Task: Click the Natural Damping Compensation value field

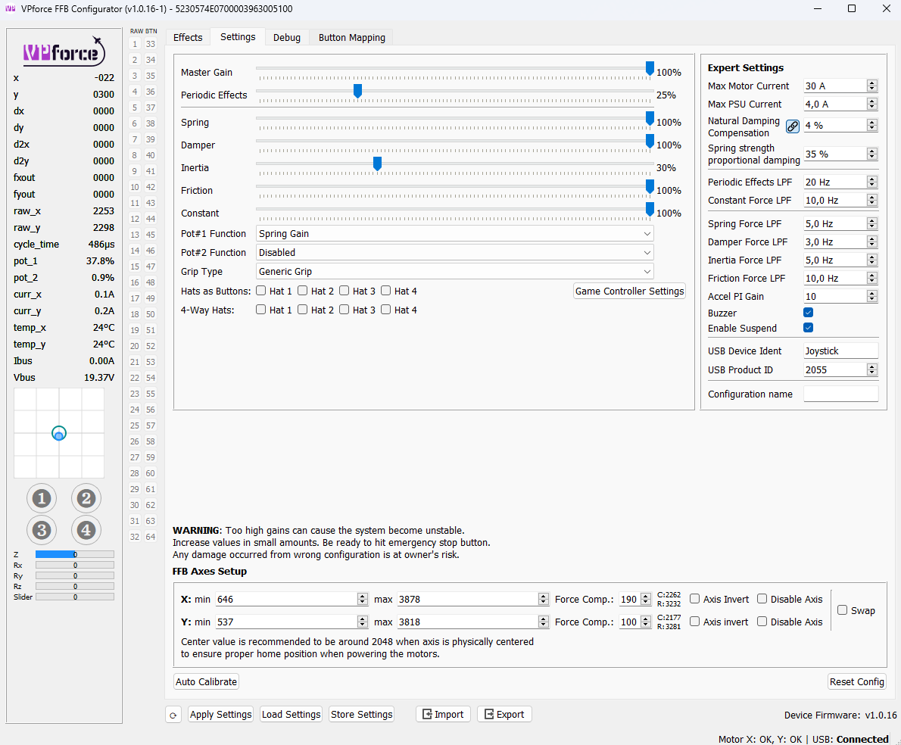Action: tap(835, 125)
